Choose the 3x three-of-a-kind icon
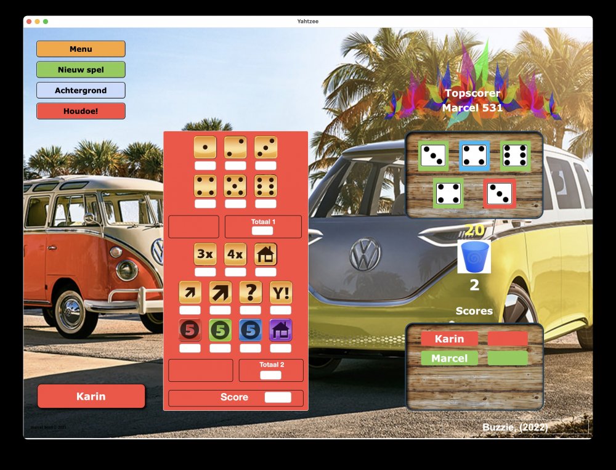Screen dimensions: 616x470 point(205,254)
